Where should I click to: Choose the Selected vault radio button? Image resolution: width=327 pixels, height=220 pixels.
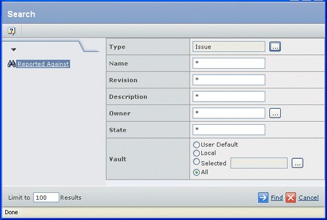196,162
